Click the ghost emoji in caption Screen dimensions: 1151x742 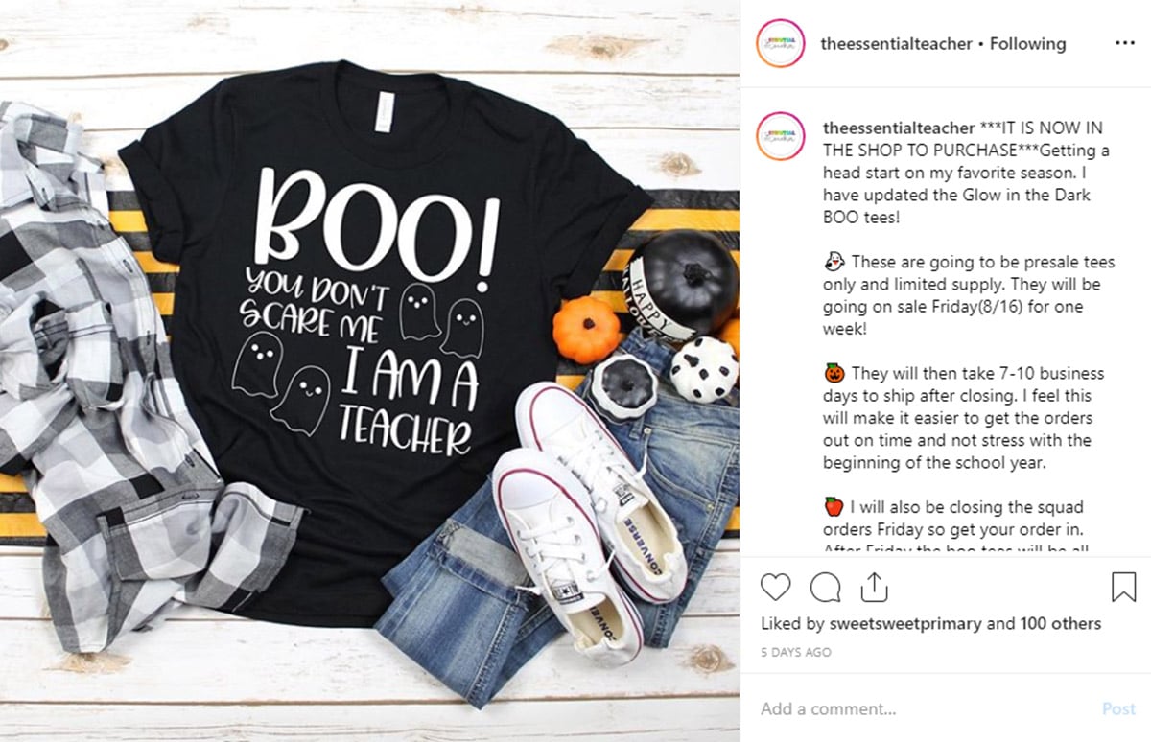[x=834, y=262]
